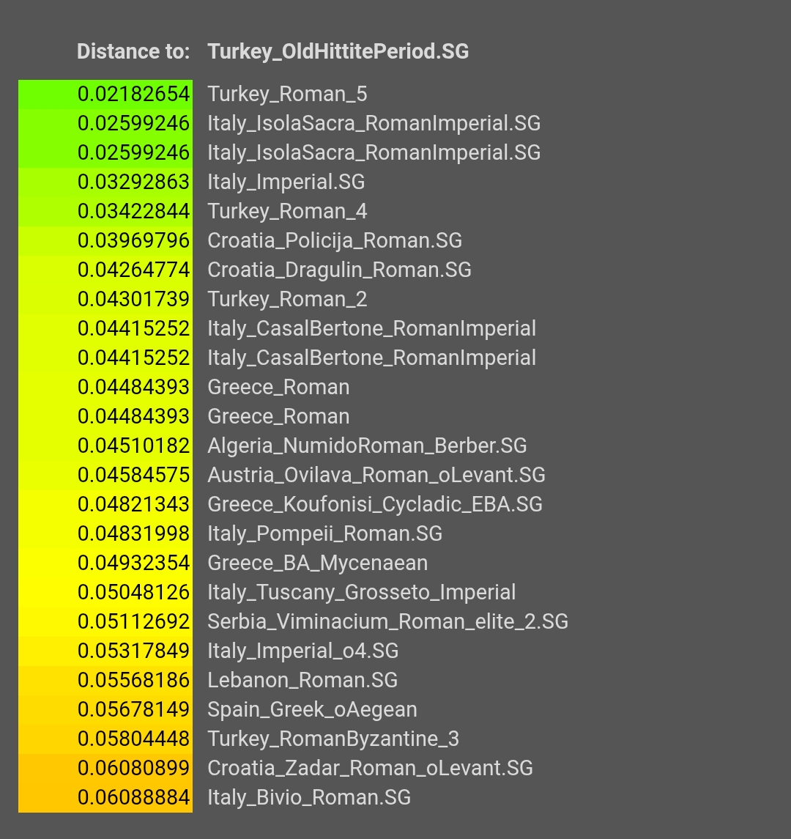Click the distance value 0.06088884
791x839 pixels.
tap(134, 798)
